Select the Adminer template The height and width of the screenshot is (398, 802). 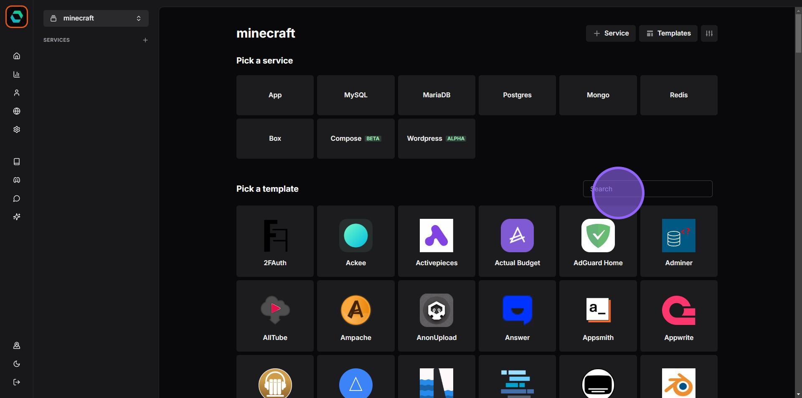(x=679, y=241)
